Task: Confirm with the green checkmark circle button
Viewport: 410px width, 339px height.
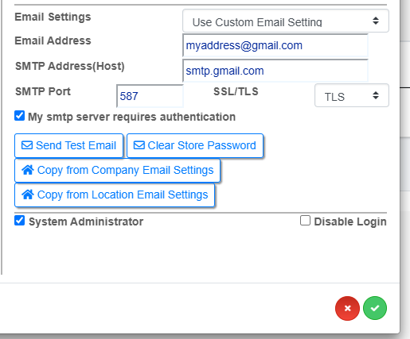Action: pyautogui.click(x=375, y=308)
